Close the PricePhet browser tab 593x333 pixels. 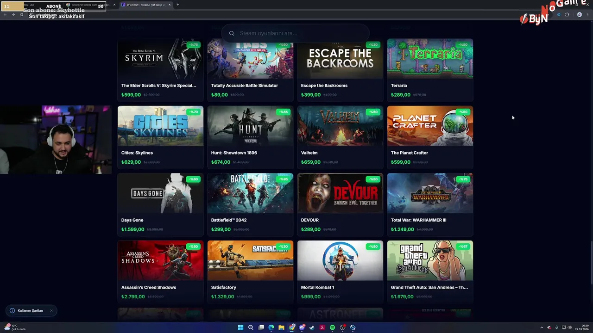(x=170, y=5)
